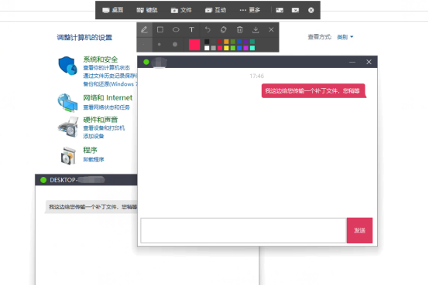429x285 pixels.
Task: Click the chat message input field
Action: tap(243, 230)
